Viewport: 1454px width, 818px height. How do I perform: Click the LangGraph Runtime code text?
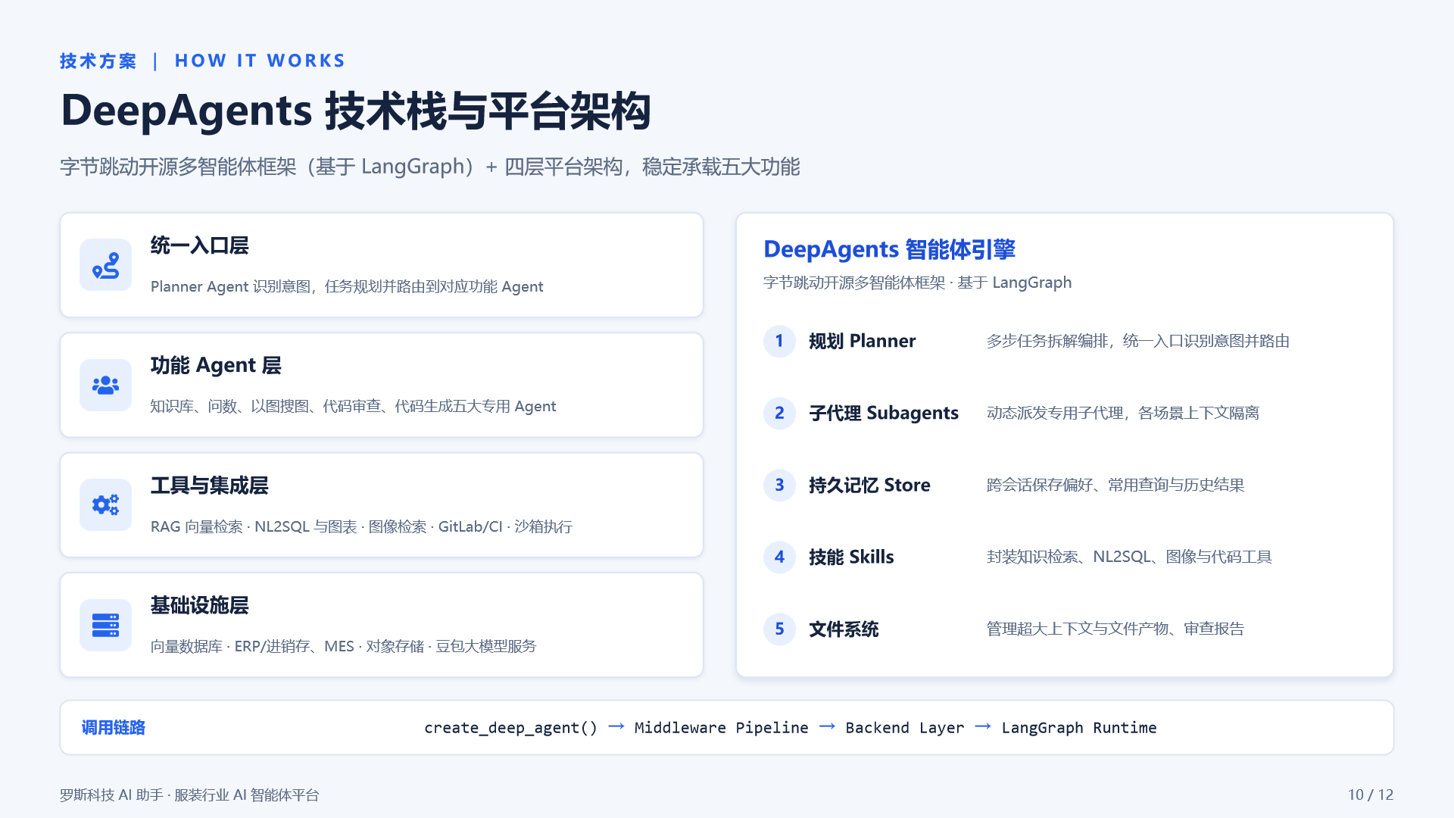(1079, 728)
